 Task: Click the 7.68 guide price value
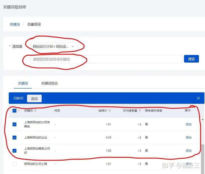coord(108,151)
